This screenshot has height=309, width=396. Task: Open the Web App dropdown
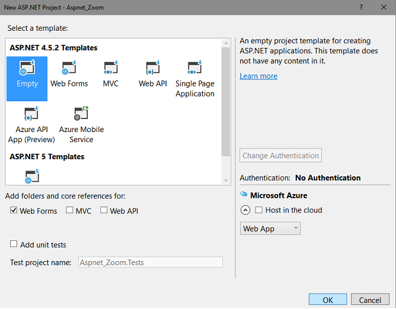(270, 228)
